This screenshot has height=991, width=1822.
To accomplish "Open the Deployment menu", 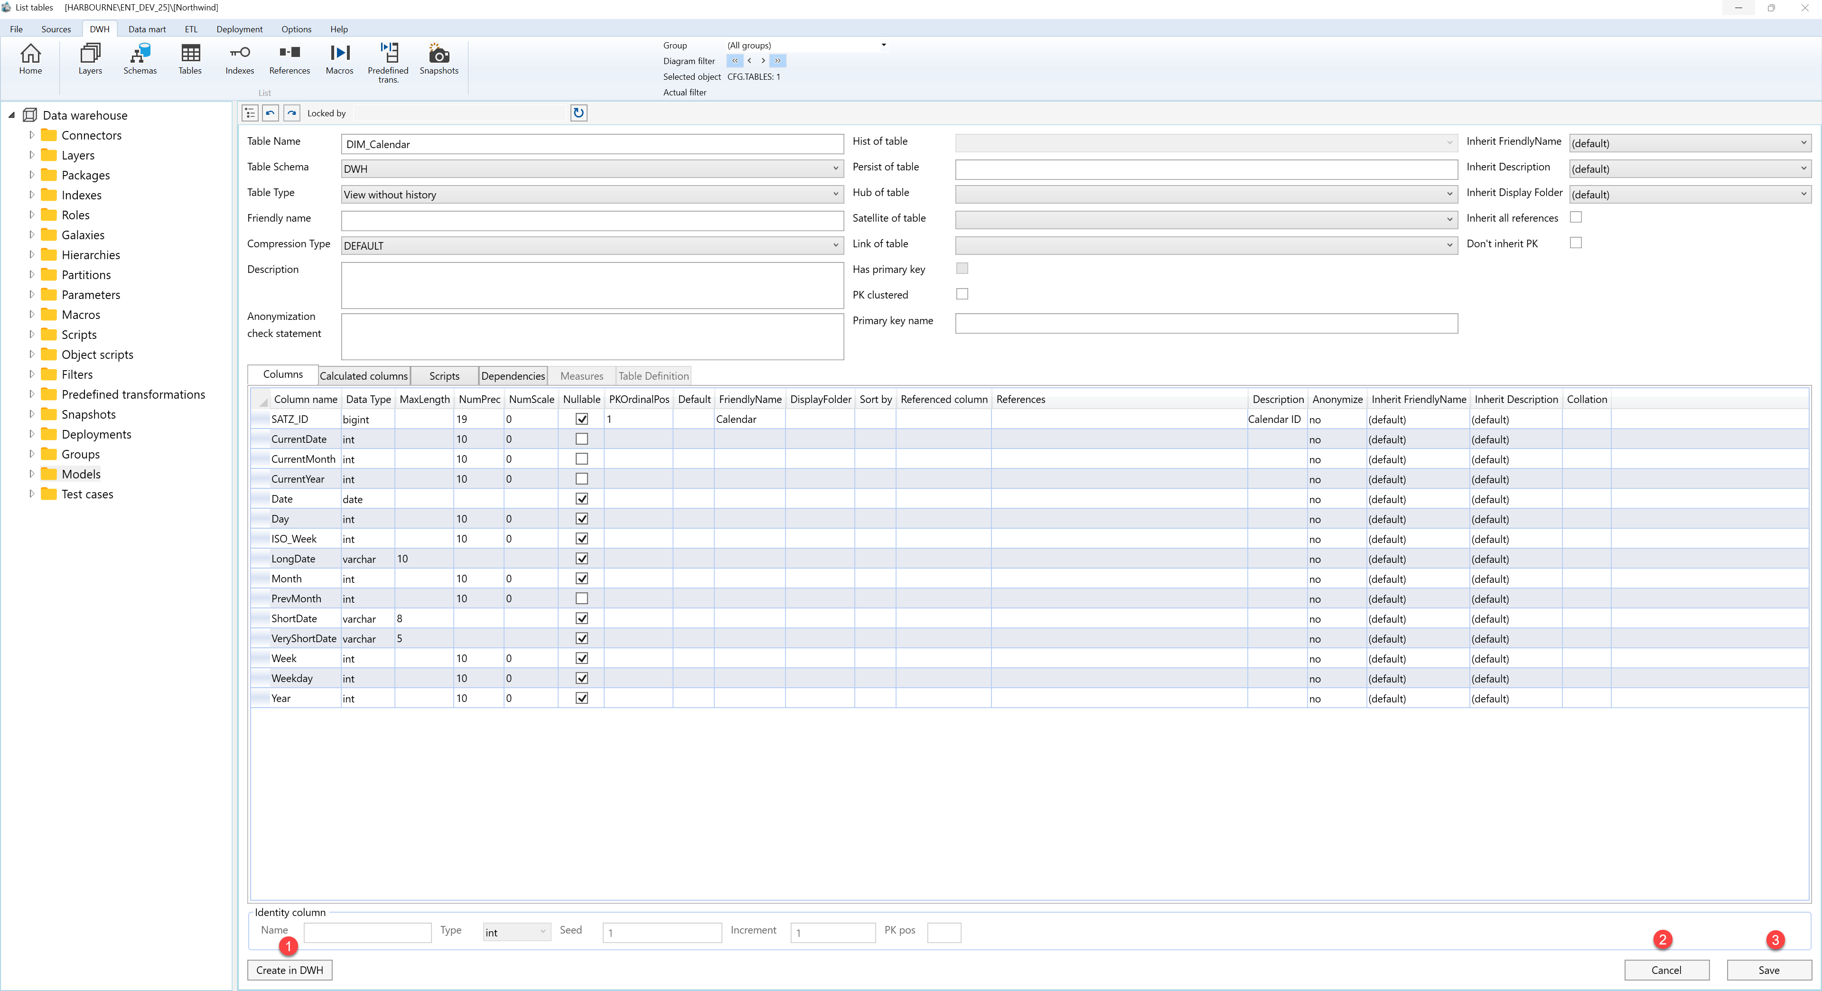I will [x=239, y=29].
